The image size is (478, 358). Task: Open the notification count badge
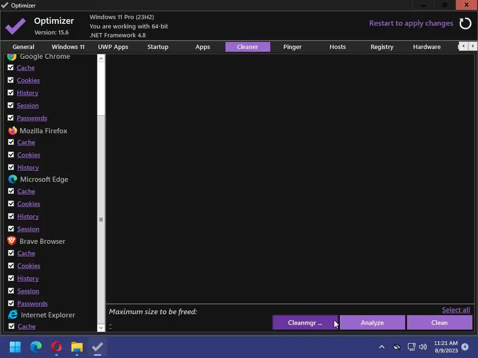(x=464, y=346)
